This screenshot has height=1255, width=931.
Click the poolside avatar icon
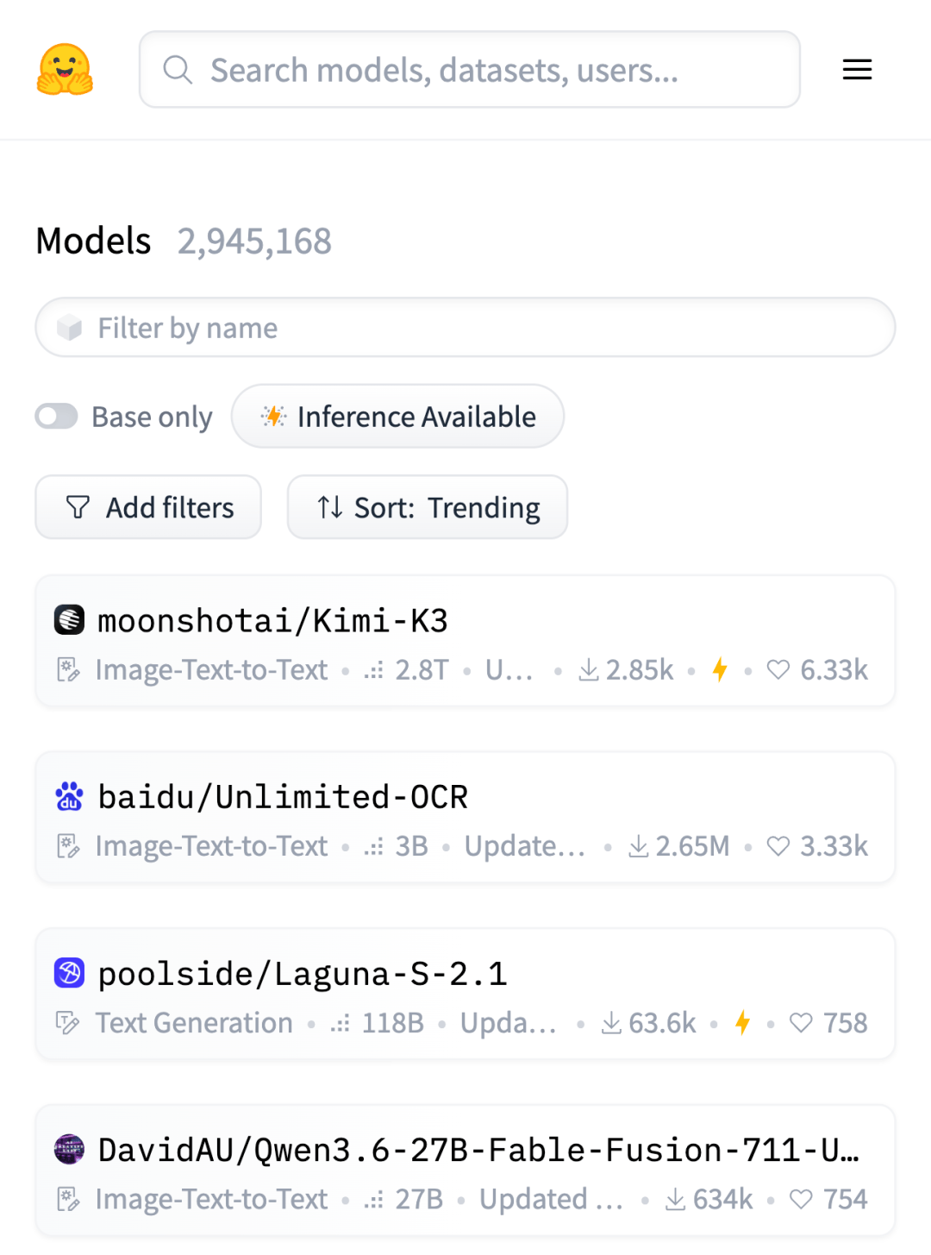point(69,973)
